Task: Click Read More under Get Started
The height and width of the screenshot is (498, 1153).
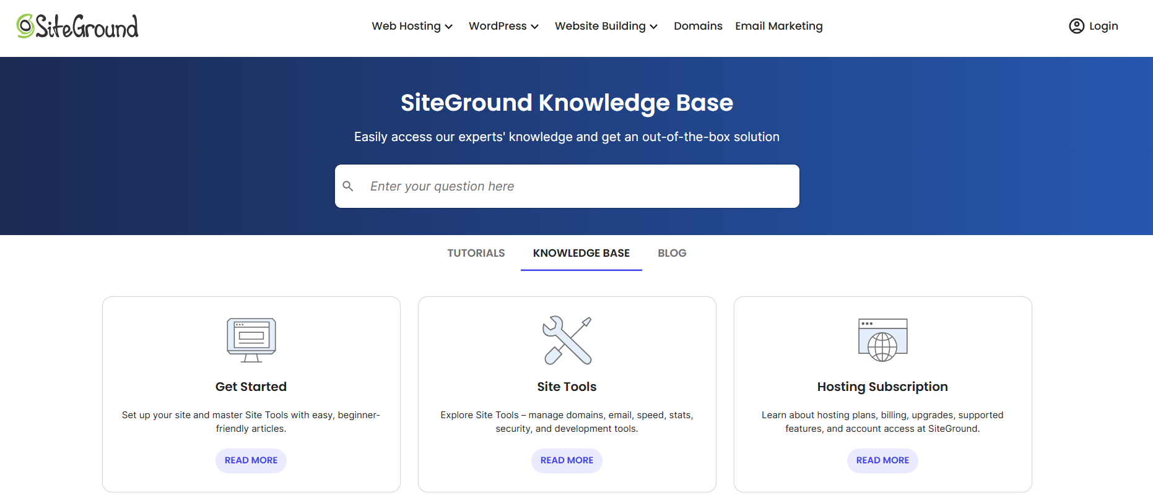Action: 251,460
